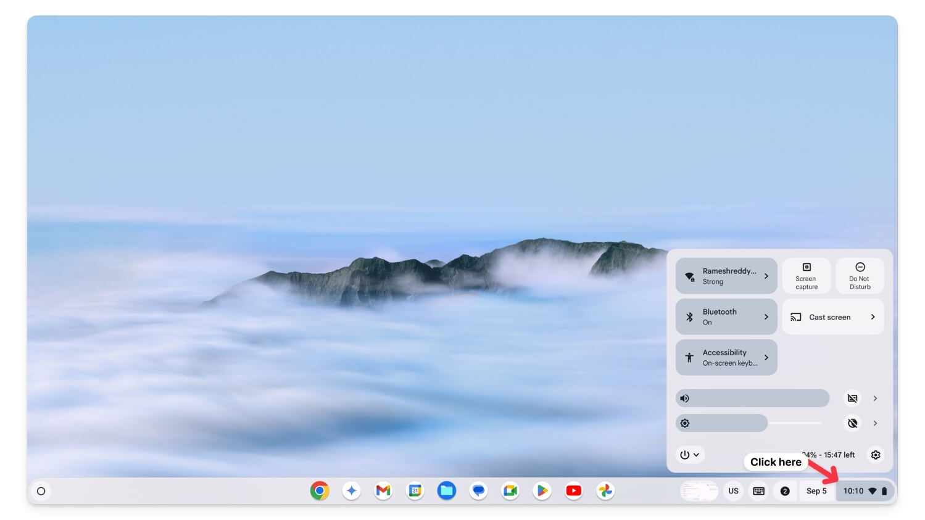Viewport: 925px width, 520px height.
Task: Toggle night light next to brightness slider
Action: pyautogui.click(x=853, y=423)
